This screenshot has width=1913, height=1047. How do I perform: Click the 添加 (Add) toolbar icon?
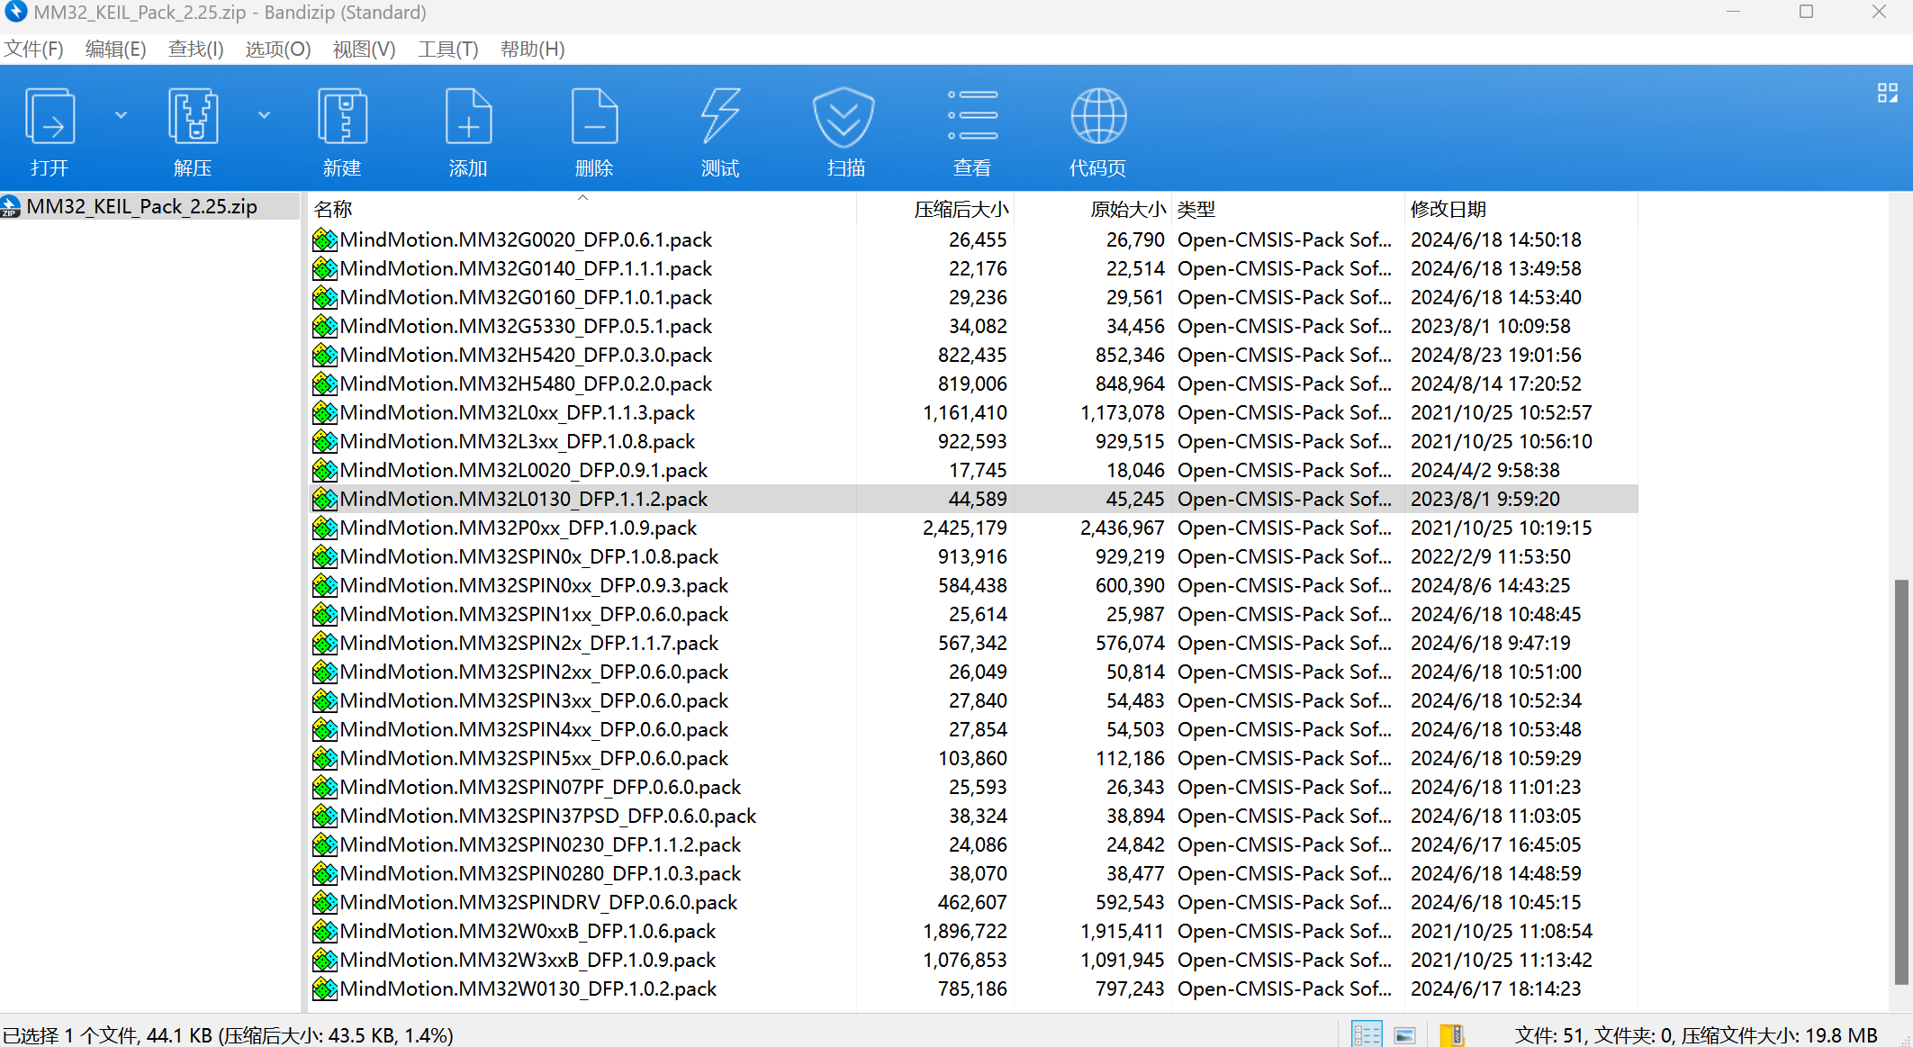468,117
